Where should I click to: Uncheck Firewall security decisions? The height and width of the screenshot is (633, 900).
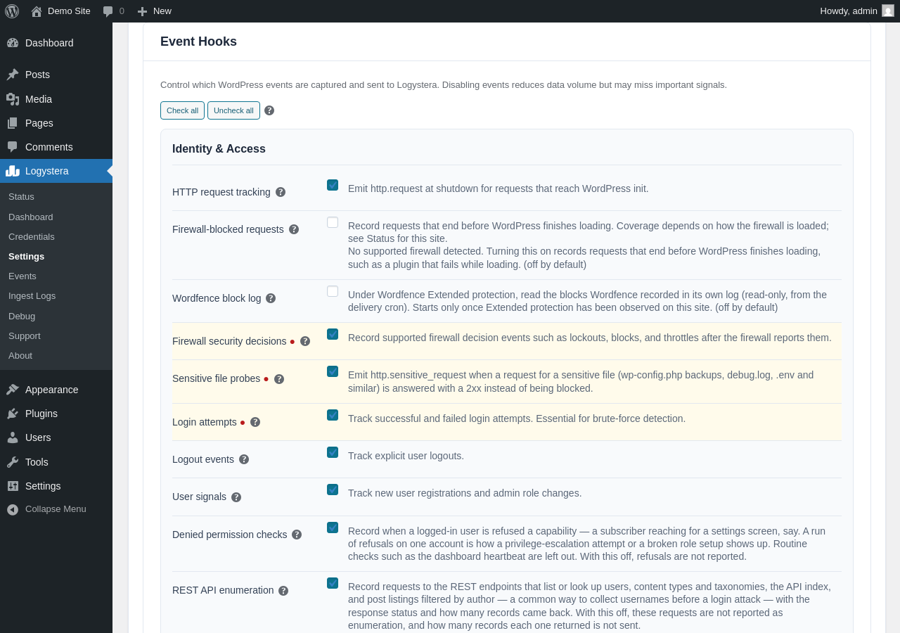tap(333, 334)
